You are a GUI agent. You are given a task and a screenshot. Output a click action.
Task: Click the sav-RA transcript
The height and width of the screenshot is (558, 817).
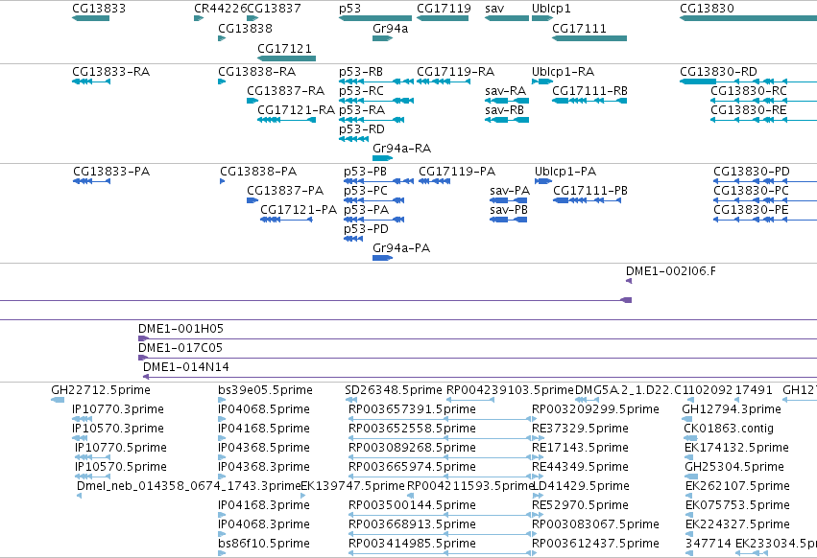(x=507, y=101)
